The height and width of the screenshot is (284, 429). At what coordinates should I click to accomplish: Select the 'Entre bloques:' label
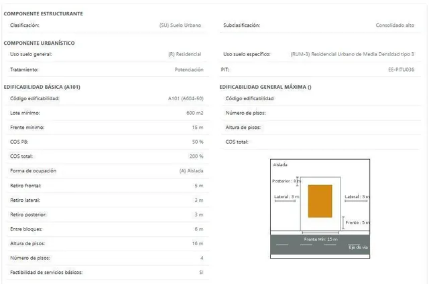(26, 229)
